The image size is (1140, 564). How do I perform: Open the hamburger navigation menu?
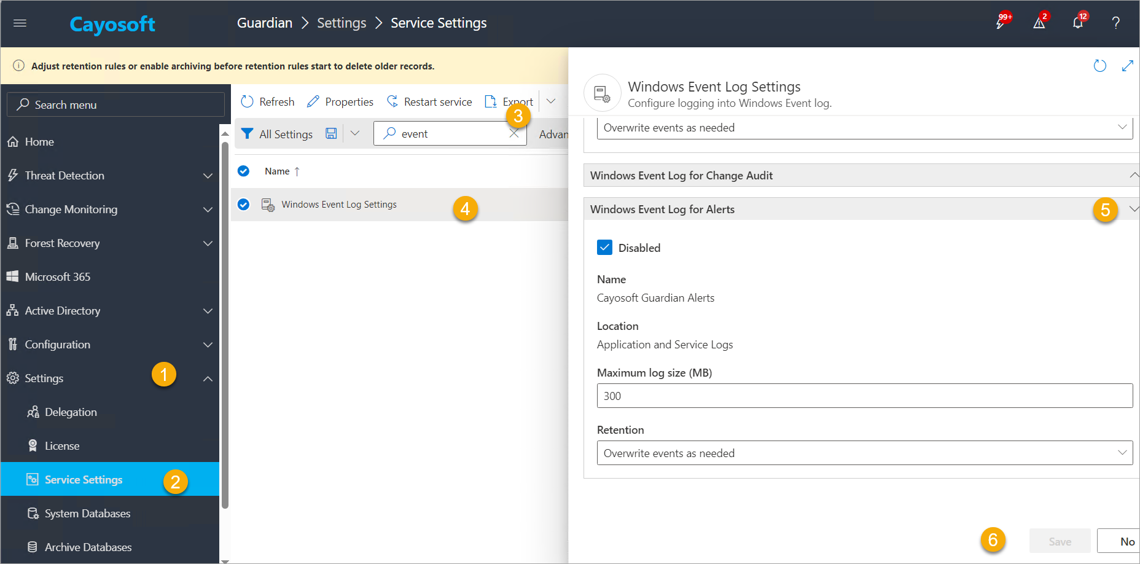click(20, 23)
